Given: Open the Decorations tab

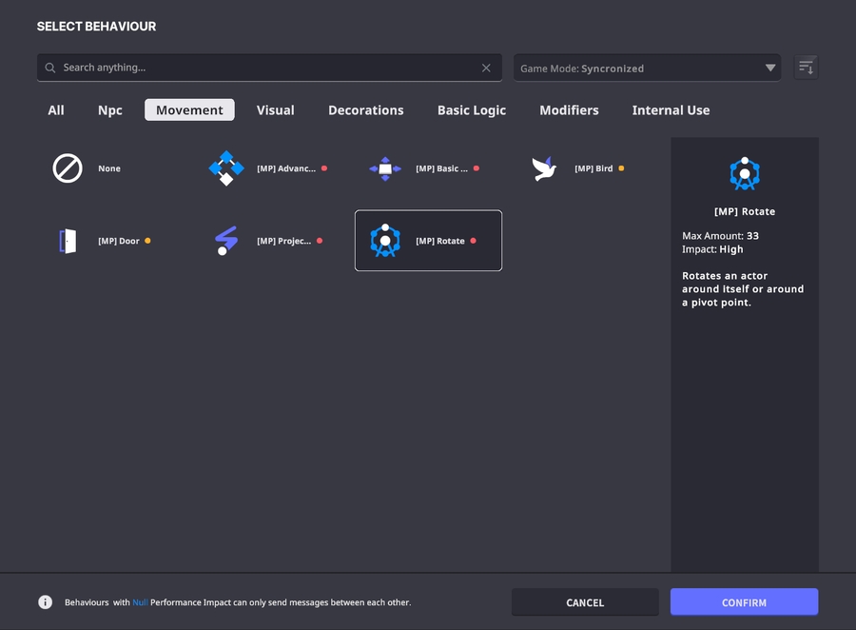Looking at the screenshot, I should point(366,110).
